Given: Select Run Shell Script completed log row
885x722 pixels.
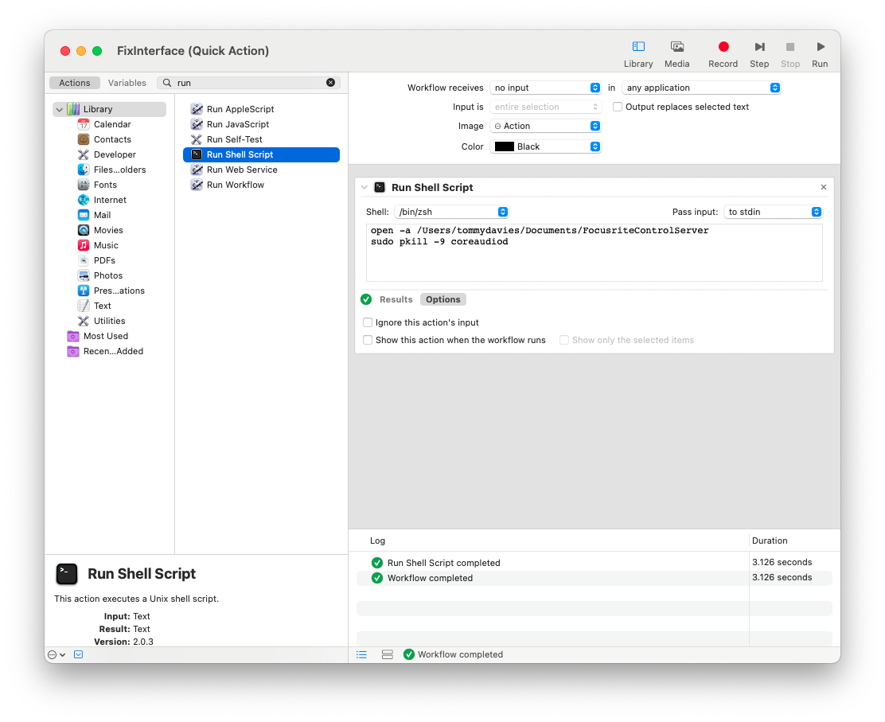Looking at the screenshot, I should click(x=595, y=563).
